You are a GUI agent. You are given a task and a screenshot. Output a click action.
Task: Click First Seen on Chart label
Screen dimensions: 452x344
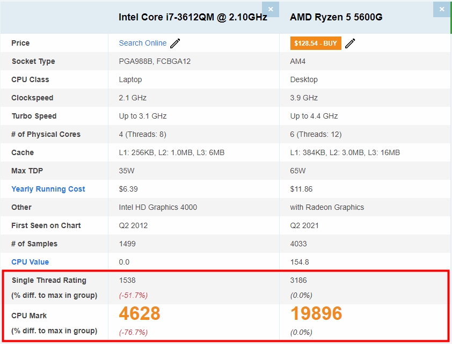coord(46,225)
